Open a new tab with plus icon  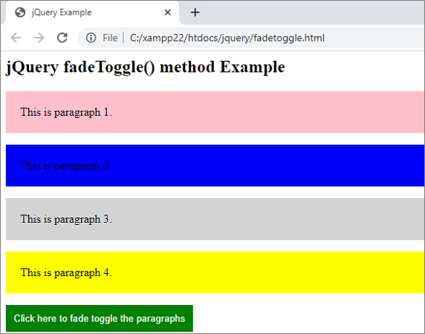pos(195,13)
